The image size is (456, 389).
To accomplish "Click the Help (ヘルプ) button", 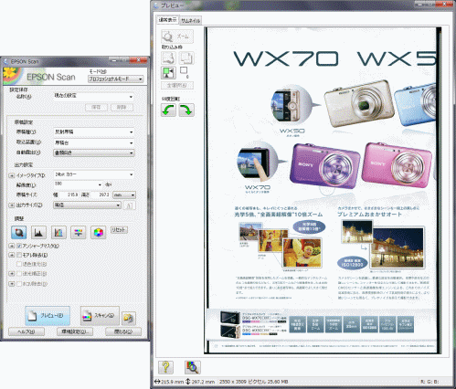I will pos(27,331).
